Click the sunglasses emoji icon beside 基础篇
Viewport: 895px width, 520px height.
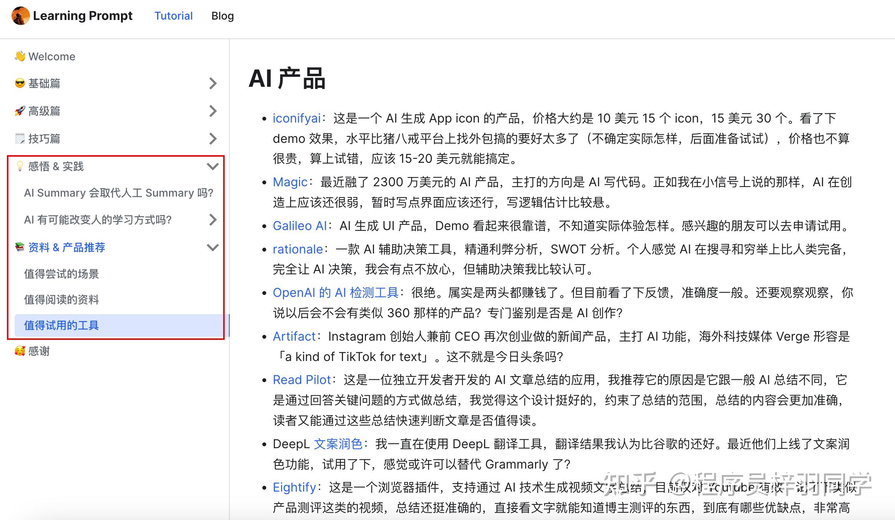(x=20, y=83)
